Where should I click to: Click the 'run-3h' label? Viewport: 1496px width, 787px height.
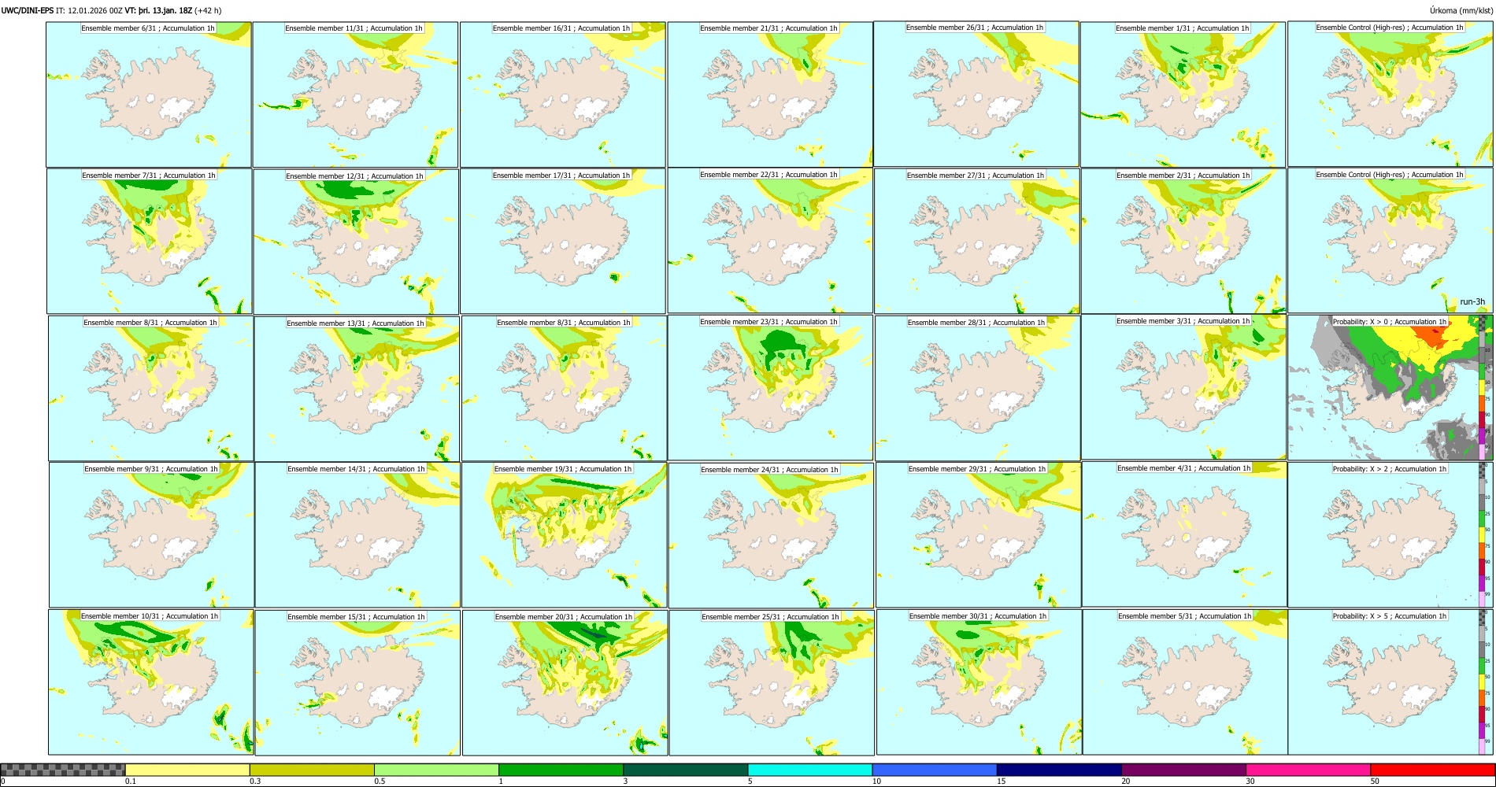1472,302
